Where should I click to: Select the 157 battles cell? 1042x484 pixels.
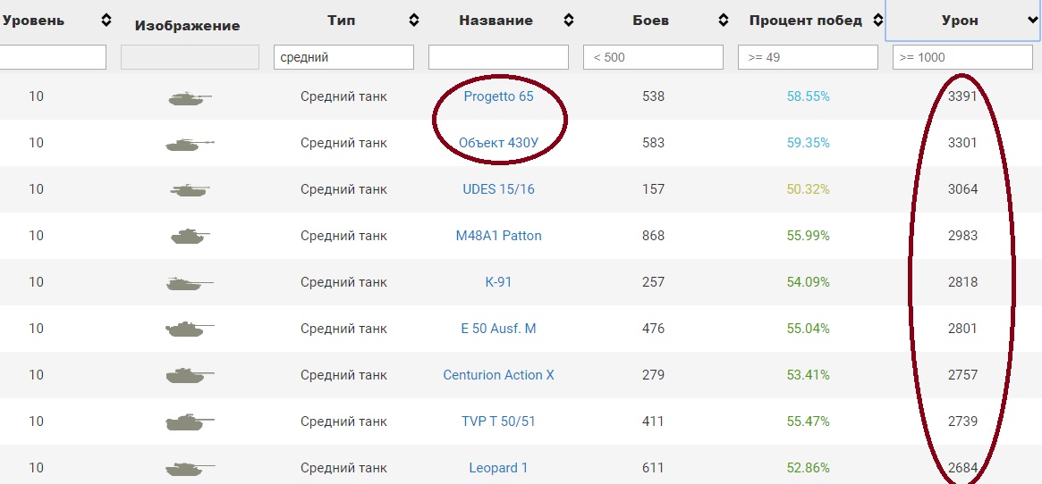click(x=653, y=189)
